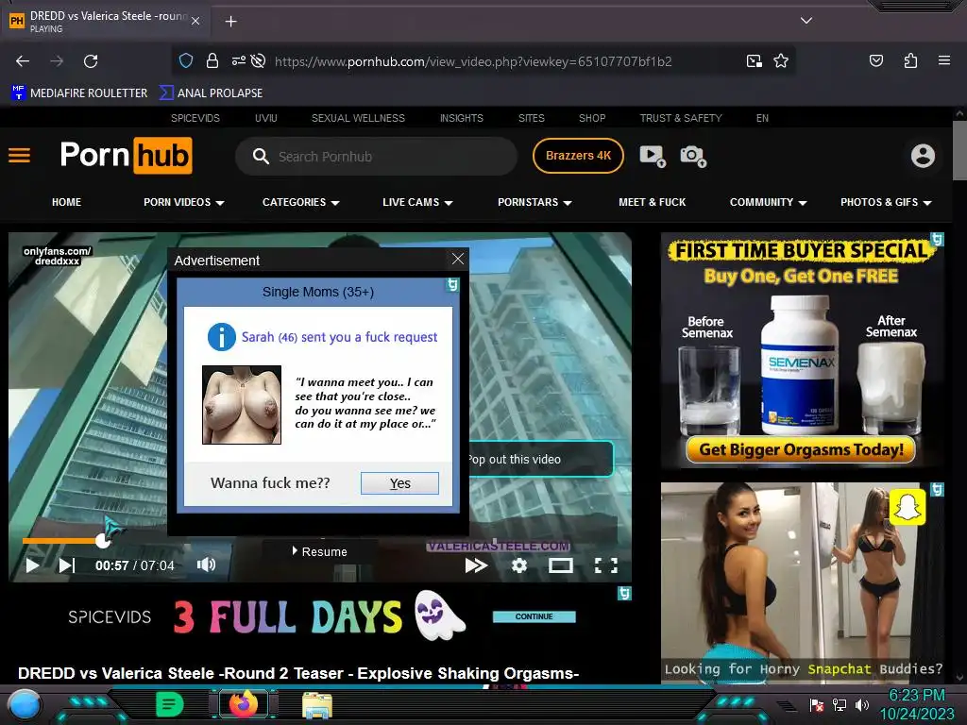Expand the LIVE CAMS dropdown
Viewport: 967px width, 725px height.
click(x=417, y=202)
